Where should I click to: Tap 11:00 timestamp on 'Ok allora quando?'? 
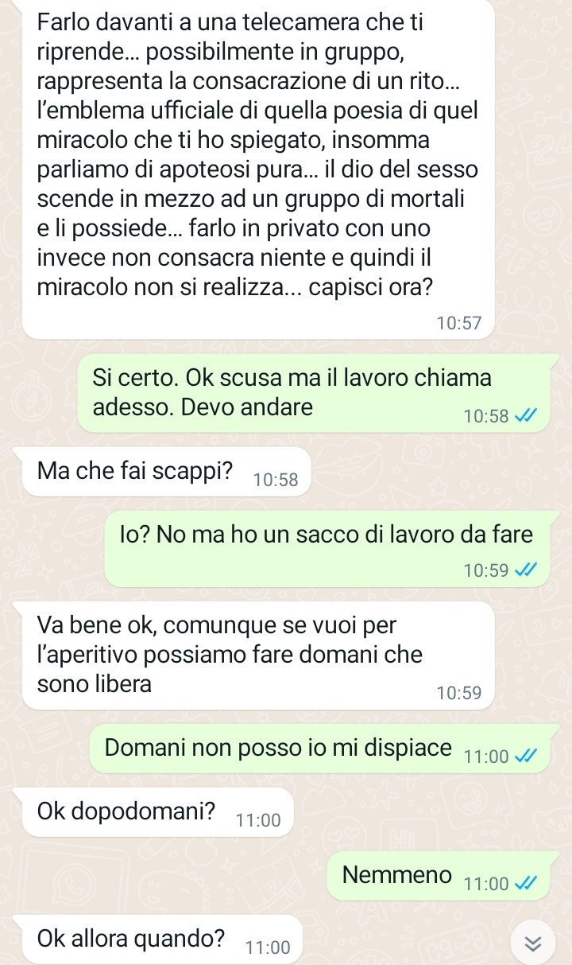(268, 947)
